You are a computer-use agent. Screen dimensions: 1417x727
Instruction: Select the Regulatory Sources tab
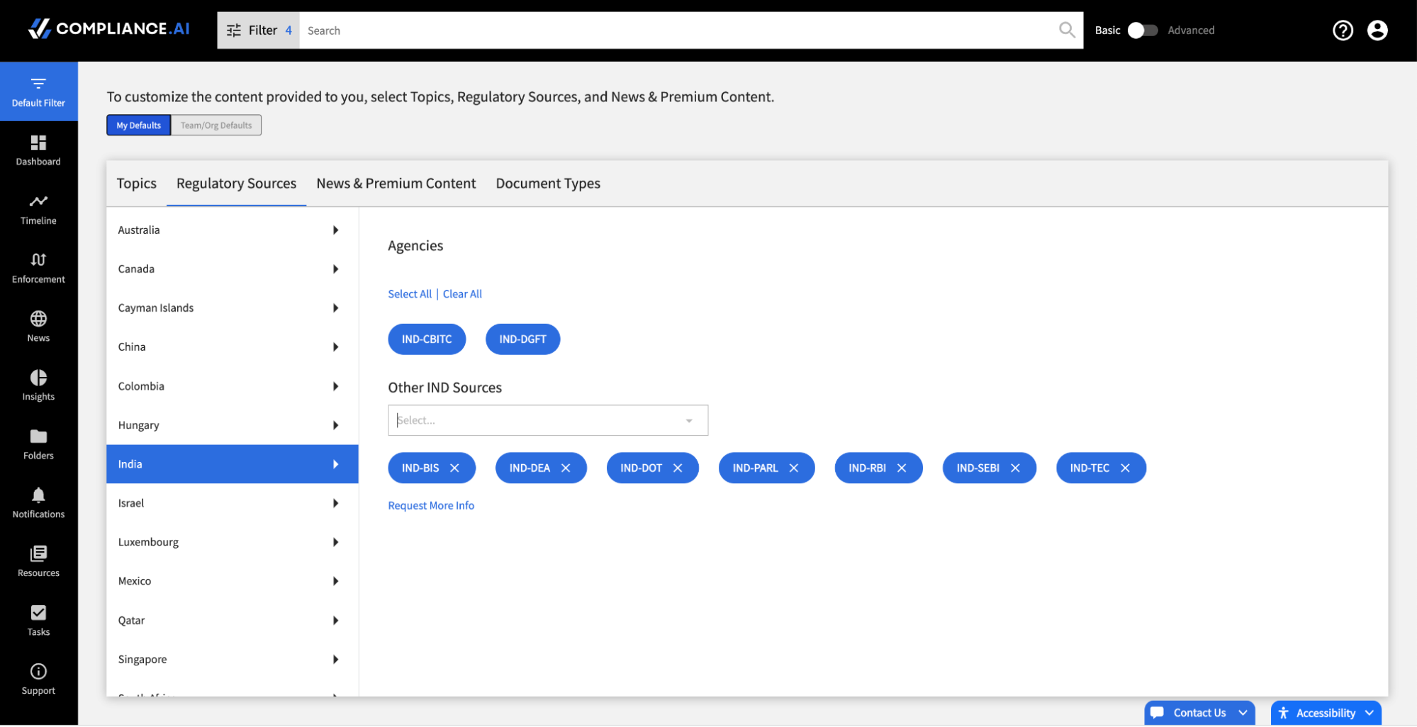(237, 184)
